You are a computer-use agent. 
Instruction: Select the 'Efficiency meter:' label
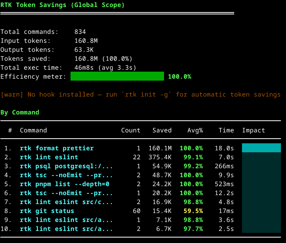point(33,77)
